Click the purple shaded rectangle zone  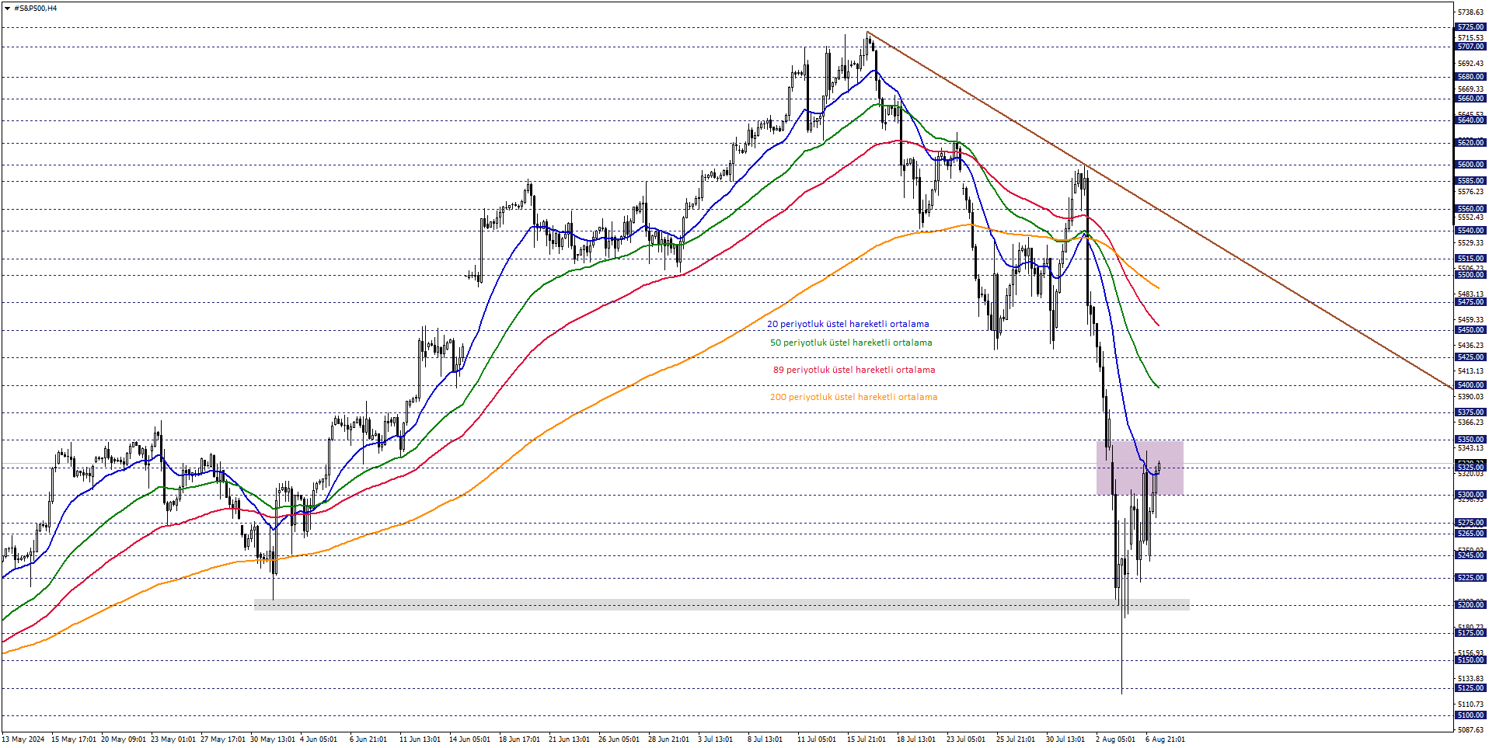point(1140,468)
